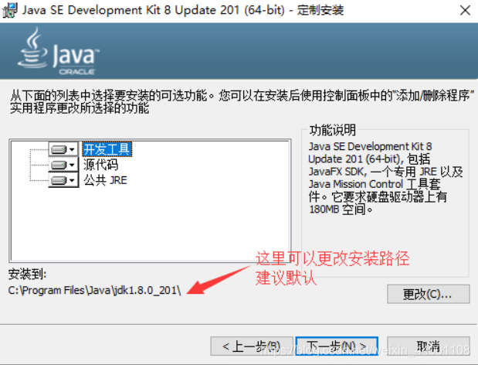
Task: Open the 公共 JRE feature drive dropdown
Action: [x=63, y=180]
